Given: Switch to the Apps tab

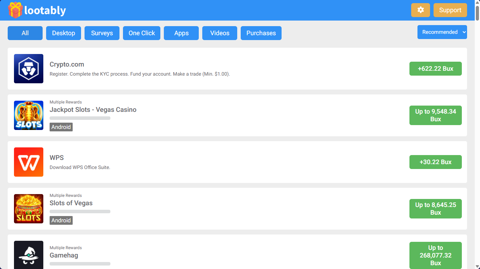Looking at the screenshot, I should 181,33.
